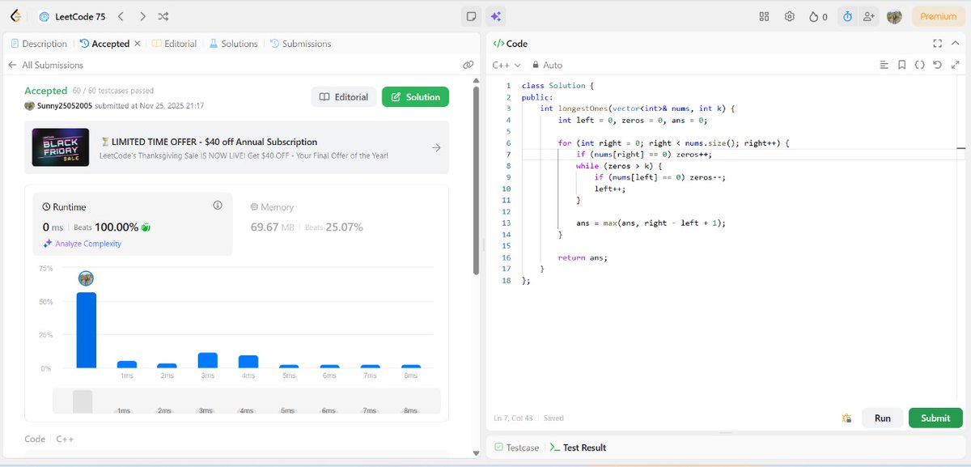Click the code lock icon near Auto

535,65
